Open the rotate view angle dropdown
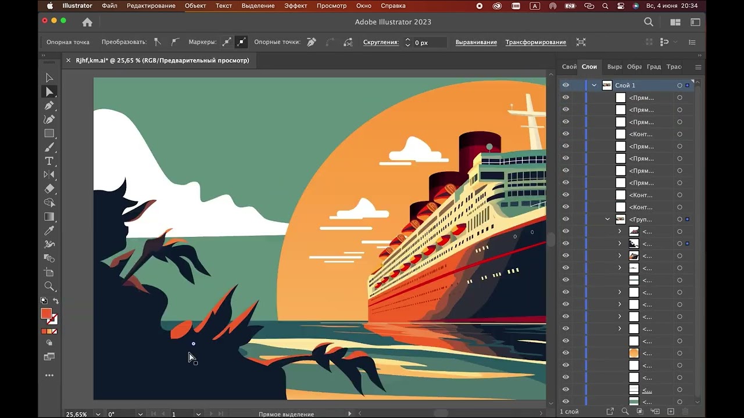Screen dimensions: 744x418 pyautogui.click(x=140, y=414)
